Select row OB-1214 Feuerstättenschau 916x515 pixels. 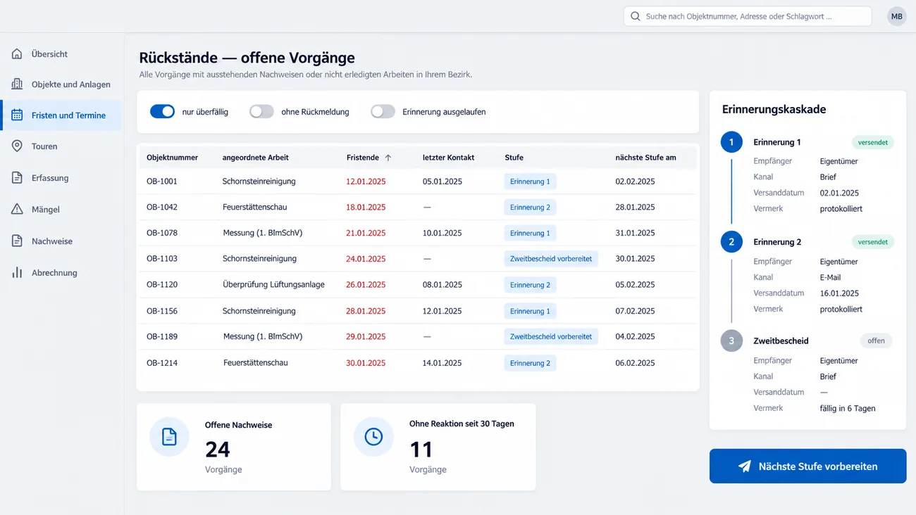(x=418, y=363)
